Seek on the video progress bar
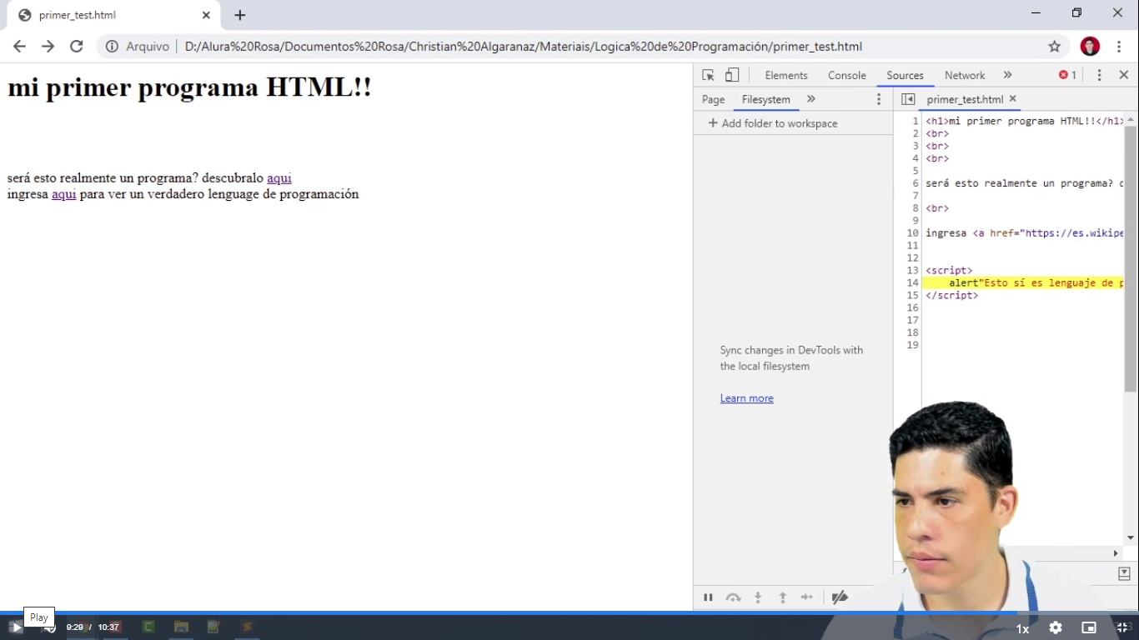The height and width of the screenshot is (640, 1139). coord(569,612)
